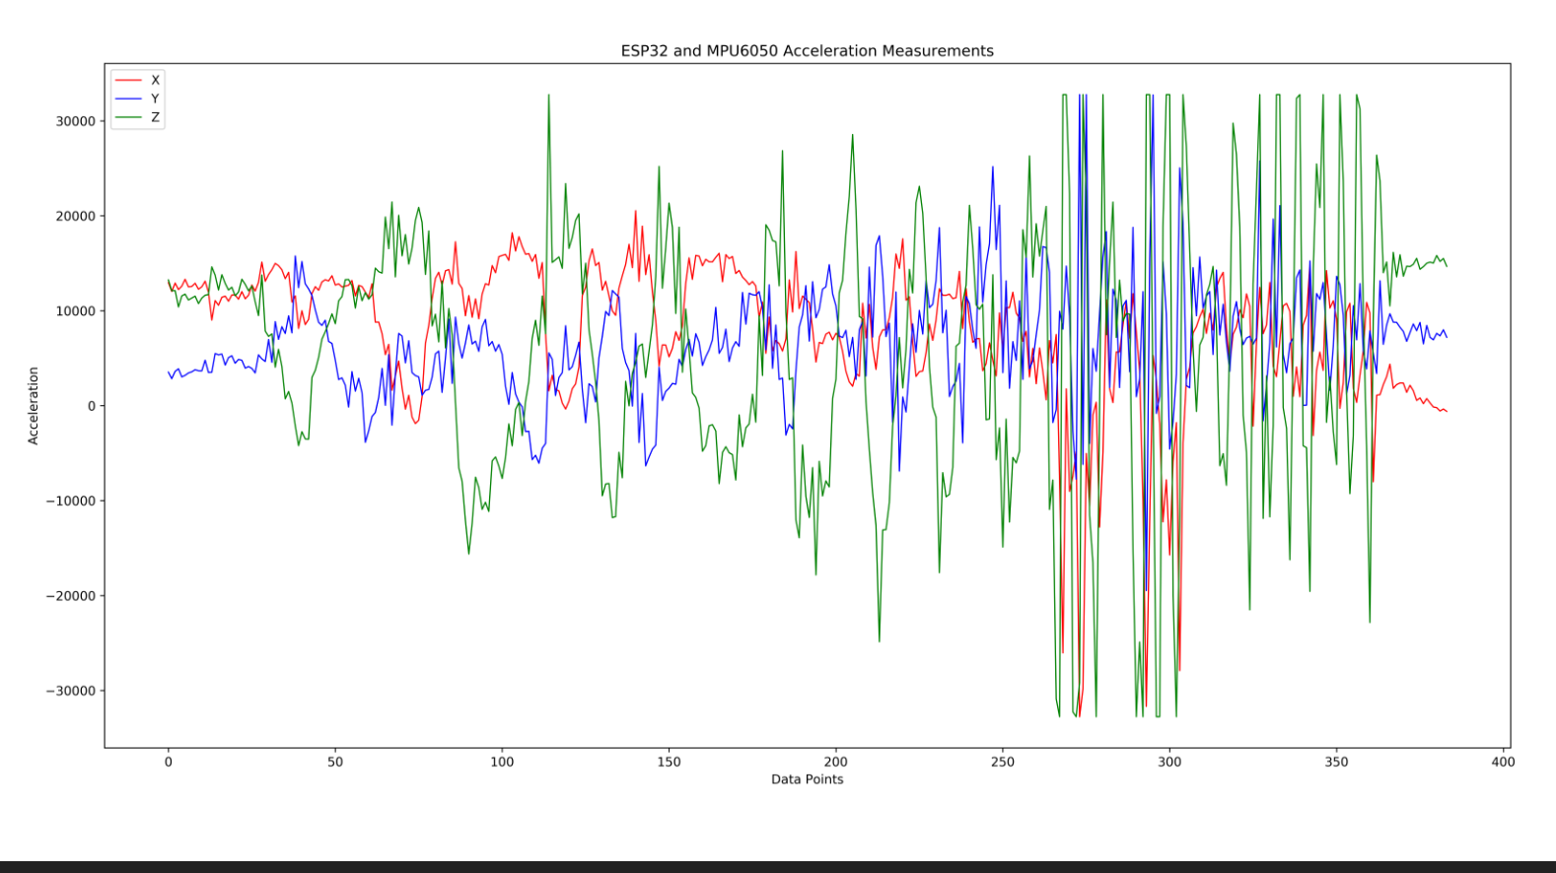
Task: Click the 30000 y-axis tick label
Action: (75, 121)
